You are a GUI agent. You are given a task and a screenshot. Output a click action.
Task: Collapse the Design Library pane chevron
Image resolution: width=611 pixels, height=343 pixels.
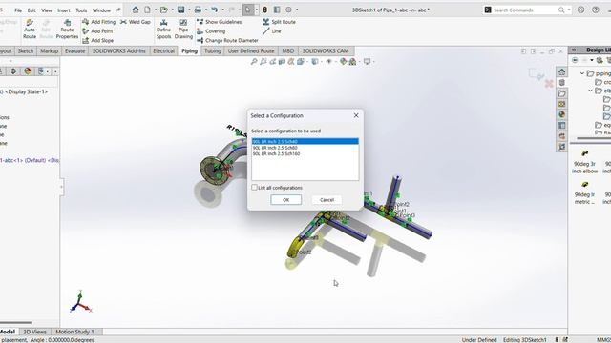[x=573, y=50]
